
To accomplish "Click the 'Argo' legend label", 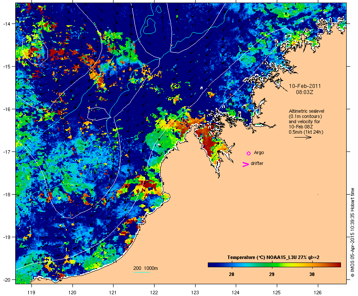I will point(259,152).
